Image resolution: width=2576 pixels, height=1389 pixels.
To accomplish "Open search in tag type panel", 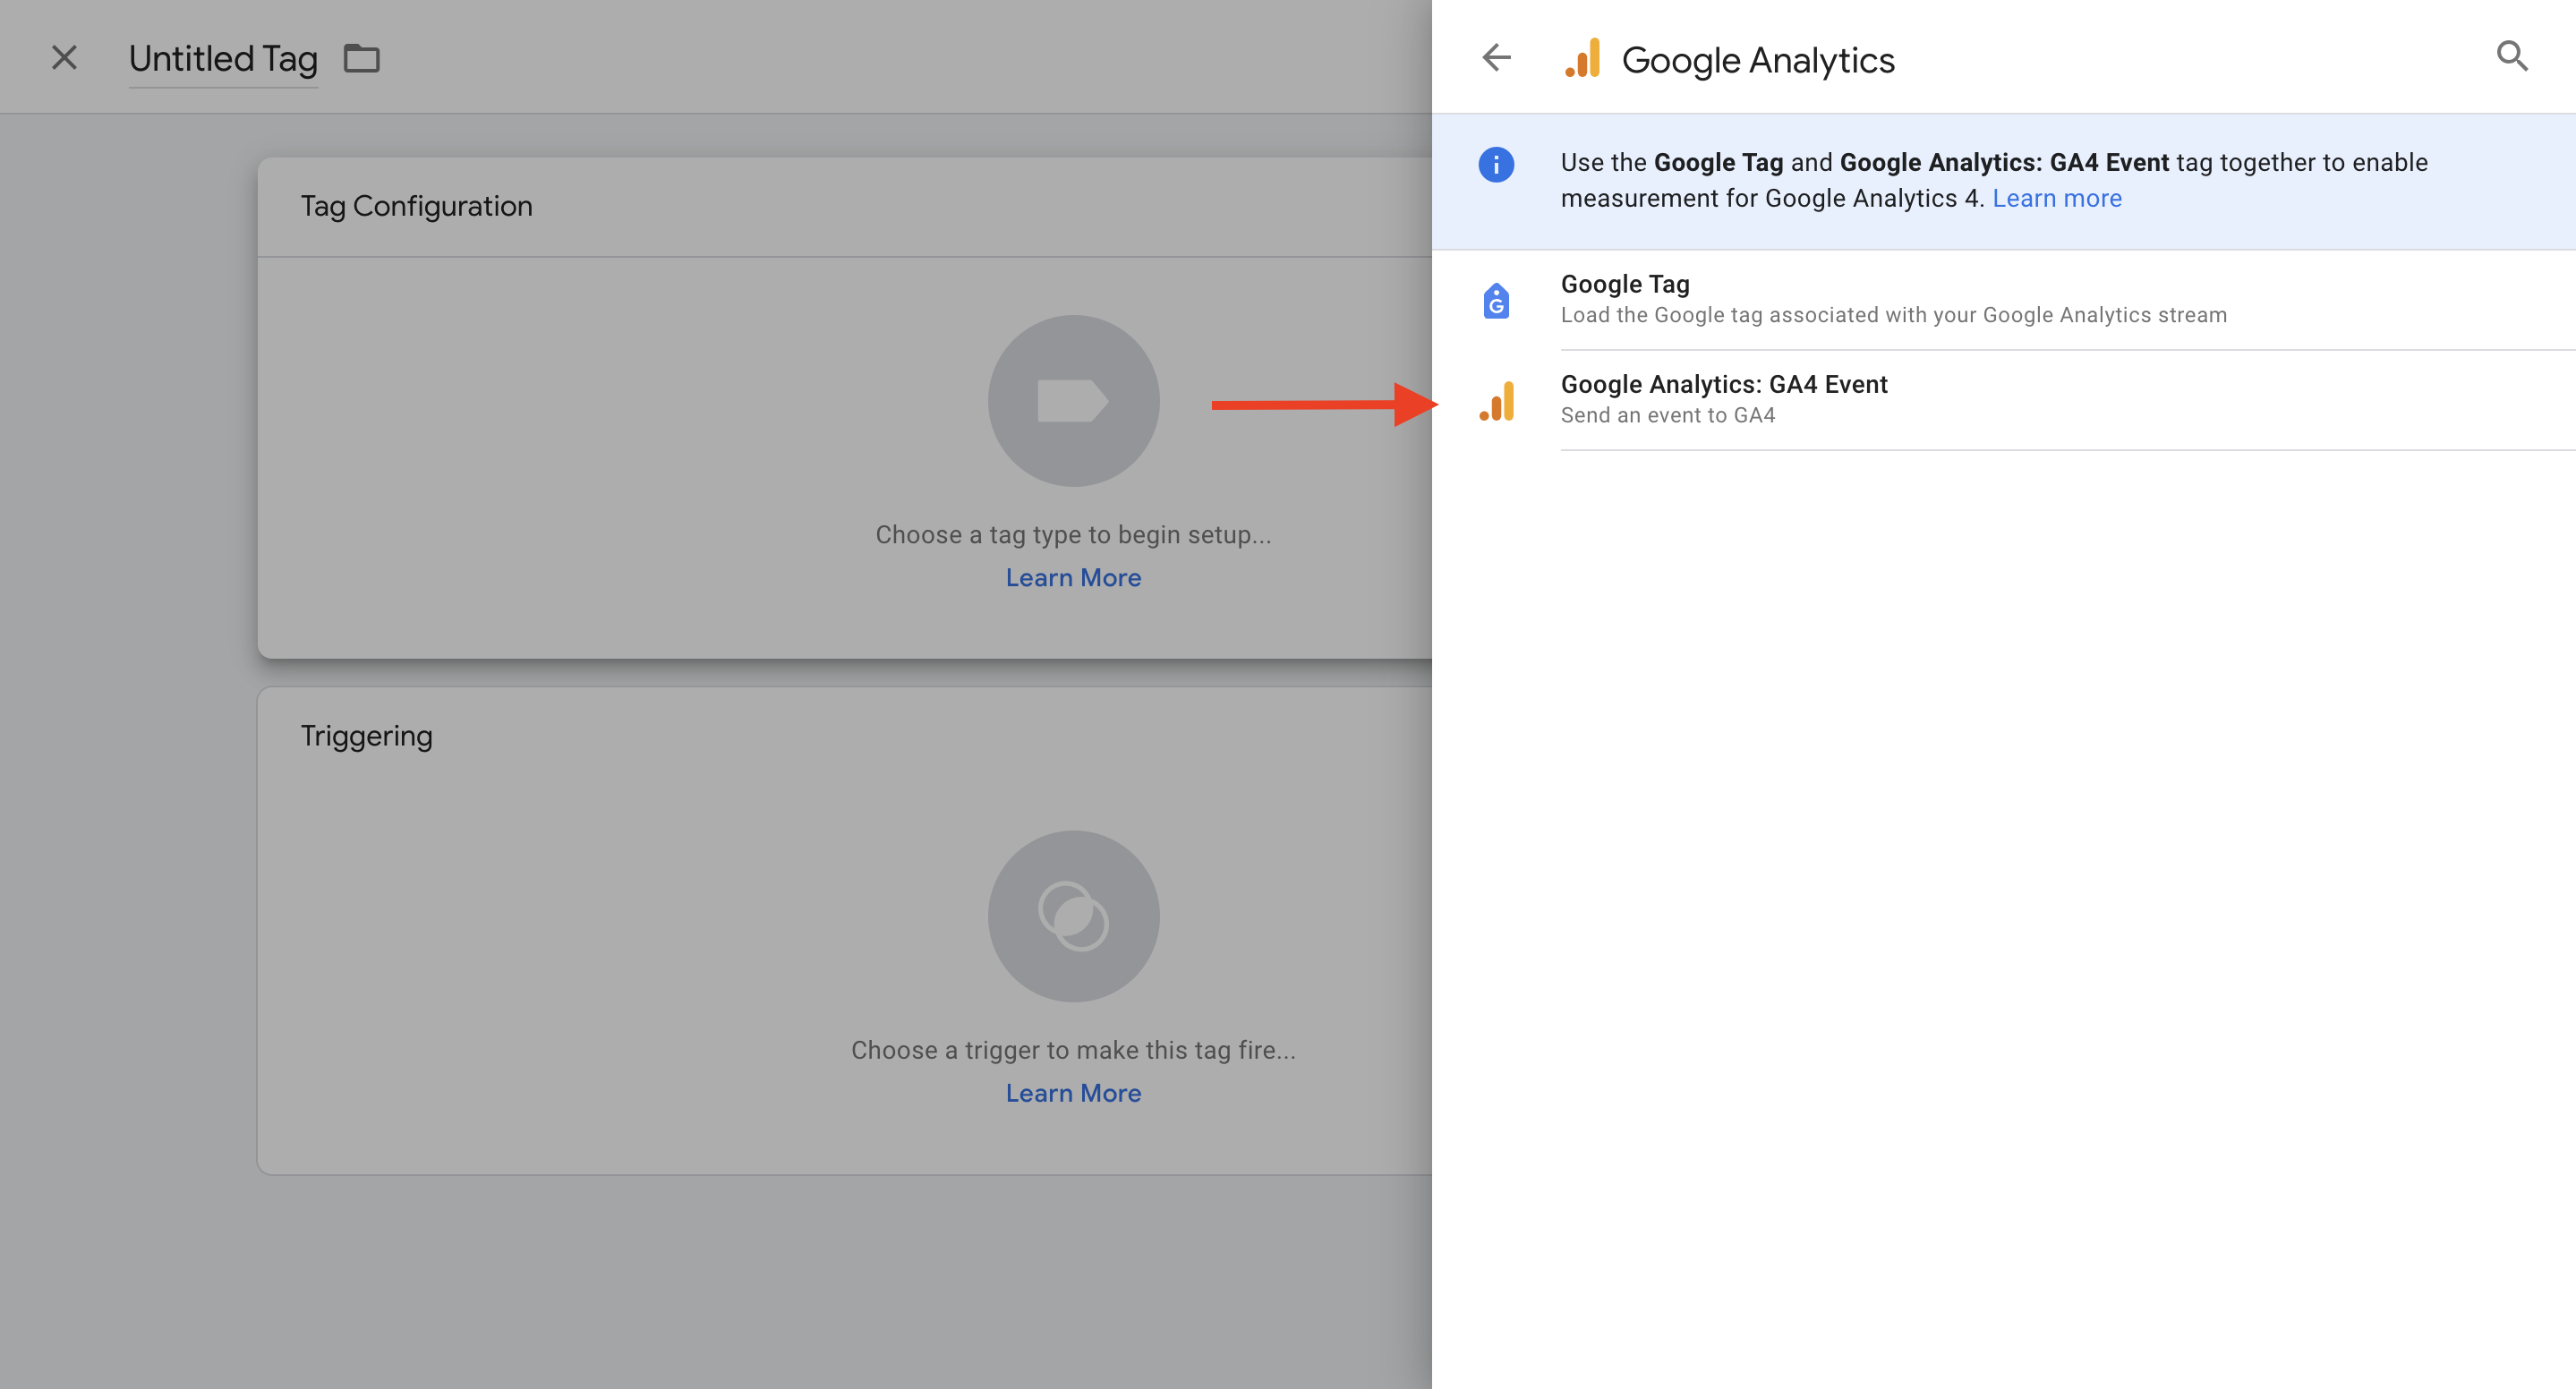I will (2511, 57).
